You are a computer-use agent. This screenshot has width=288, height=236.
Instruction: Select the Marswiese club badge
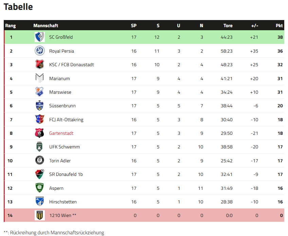coord(39,92)
